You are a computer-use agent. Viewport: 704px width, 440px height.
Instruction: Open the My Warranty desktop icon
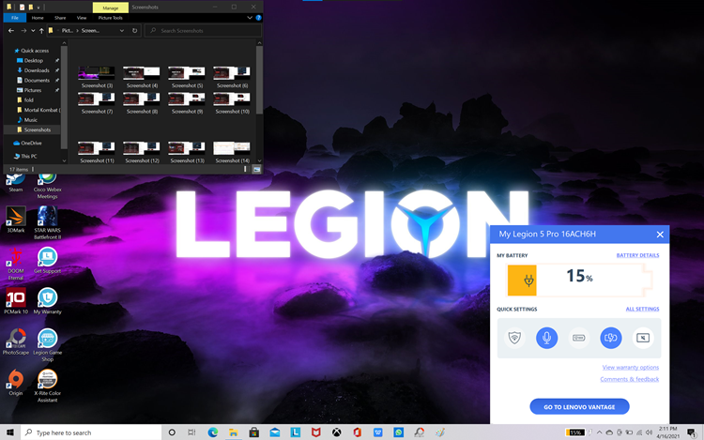47,301
